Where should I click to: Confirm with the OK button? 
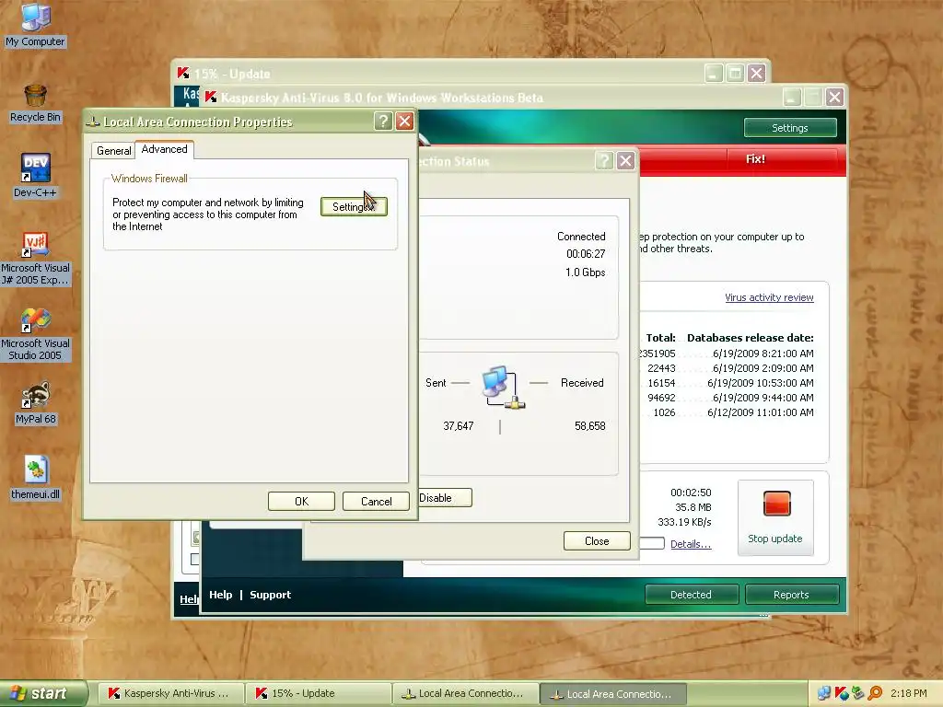tap(301, 502)
